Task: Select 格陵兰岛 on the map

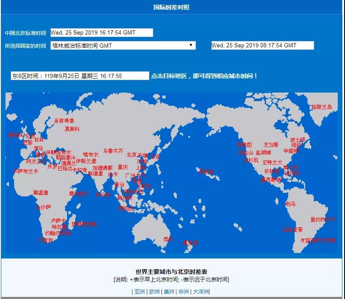Action: pos(322,107)
